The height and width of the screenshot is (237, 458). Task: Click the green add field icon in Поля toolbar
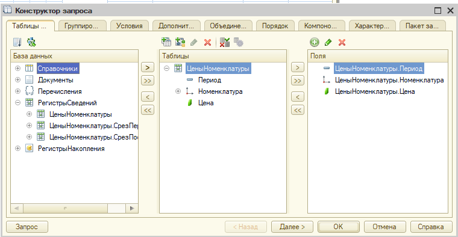pyautogui.click(x=315, y=42)
